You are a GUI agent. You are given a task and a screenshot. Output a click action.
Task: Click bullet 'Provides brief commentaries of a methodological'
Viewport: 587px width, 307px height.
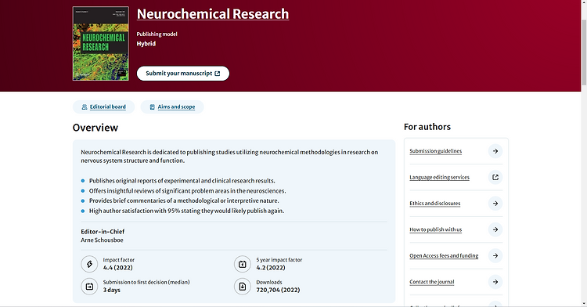(x=184, y=200)
